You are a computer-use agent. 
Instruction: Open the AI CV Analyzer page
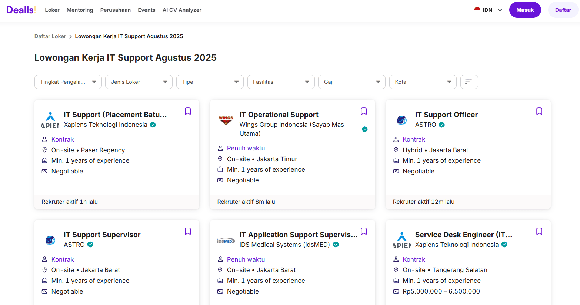click(182, 10)
